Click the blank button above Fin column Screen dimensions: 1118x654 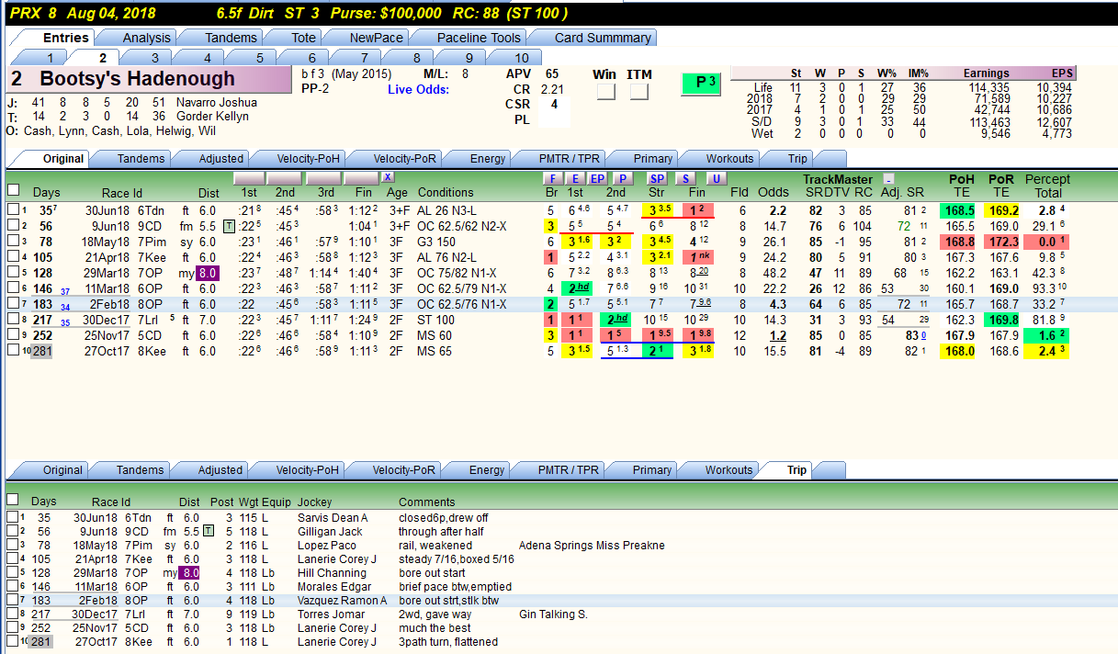(x=361, y=177)
